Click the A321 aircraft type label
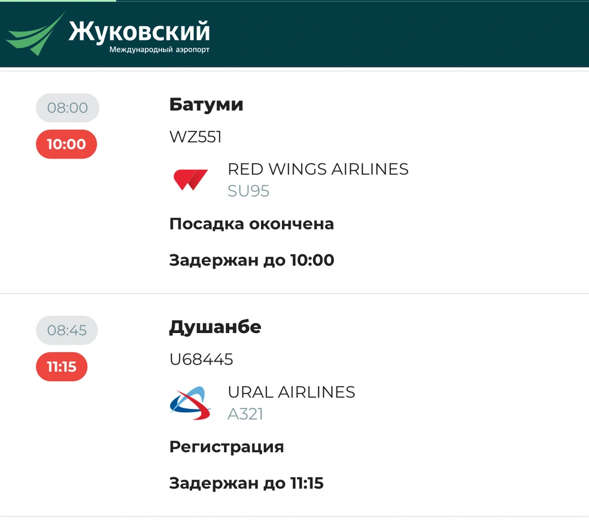589x525 pixels. [245, 414]
